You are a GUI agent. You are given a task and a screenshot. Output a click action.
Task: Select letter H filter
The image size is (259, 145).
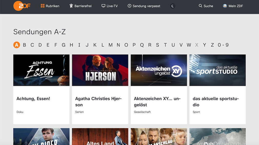(71, 45)
